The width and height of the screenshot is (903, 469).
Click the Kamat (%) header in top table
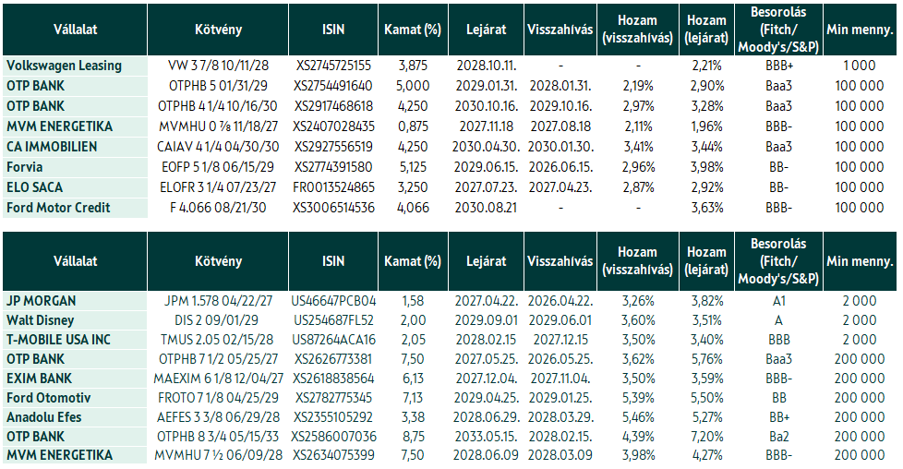tap(413, 30)
